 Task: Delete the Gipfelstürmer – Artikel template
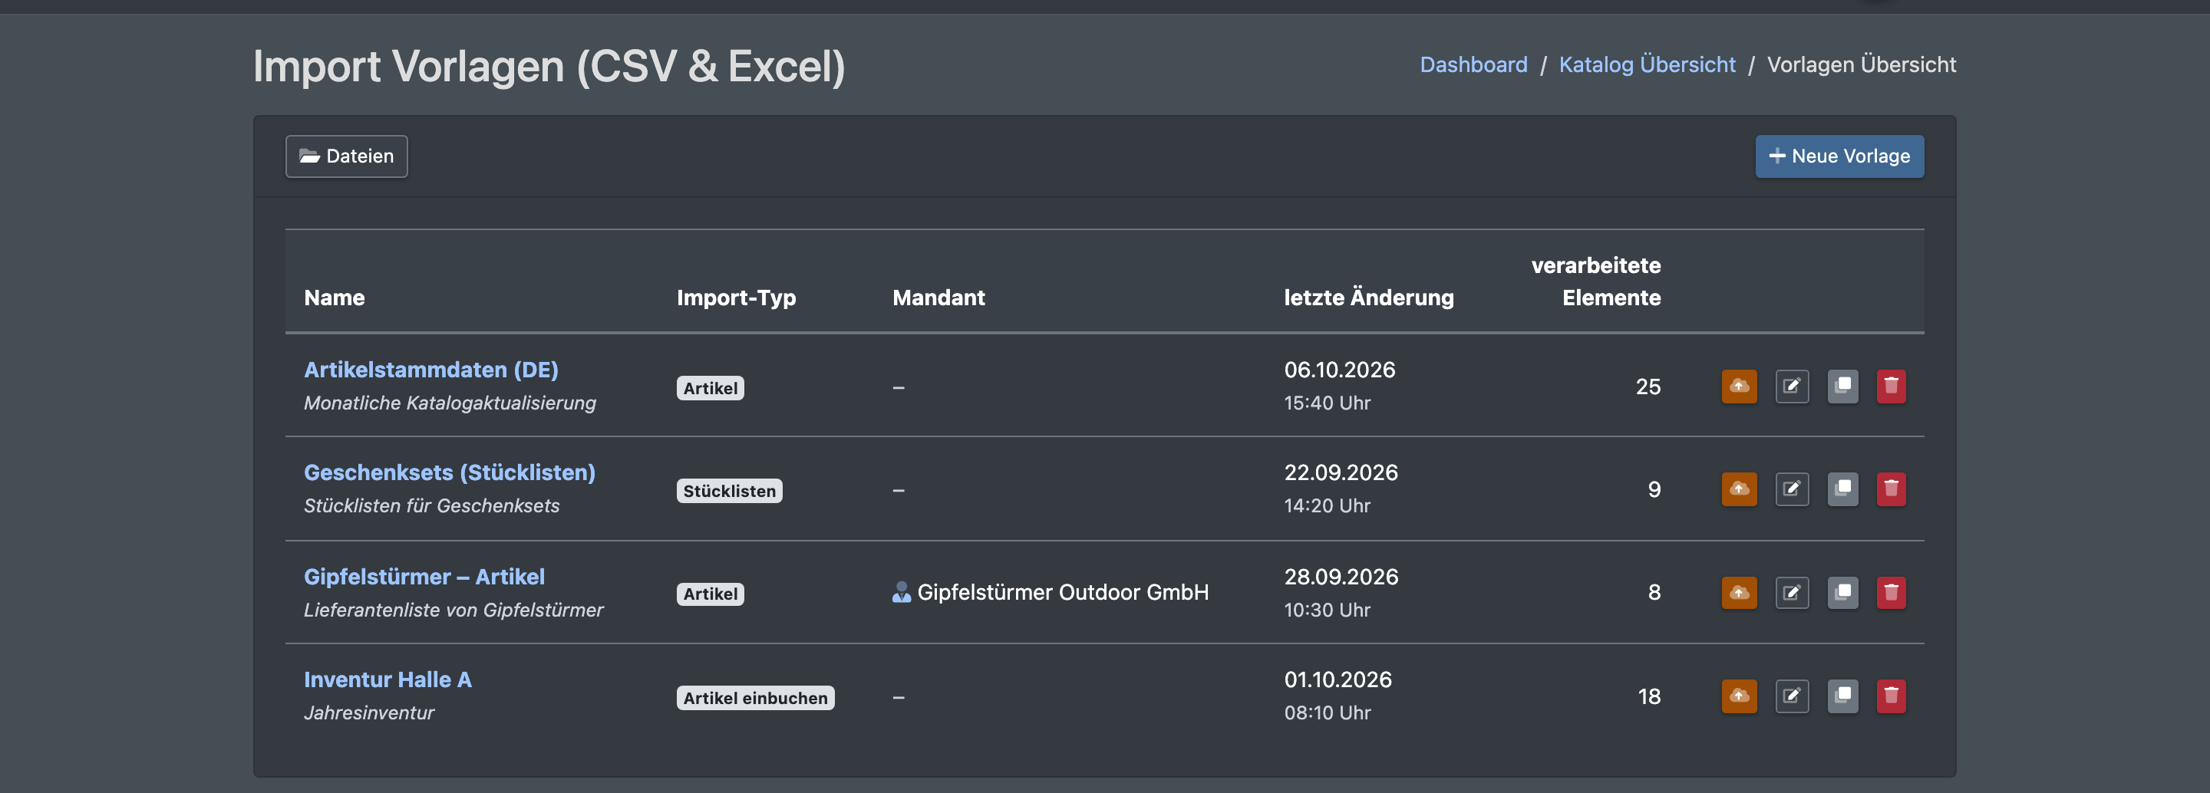coord(1891,592)
